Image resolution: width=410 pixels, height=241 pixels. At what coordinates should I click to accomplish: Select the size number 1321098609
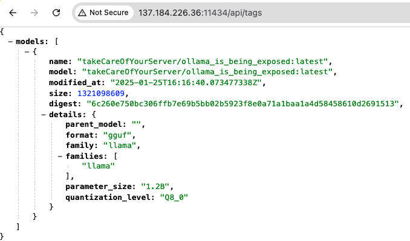(100, 93)
